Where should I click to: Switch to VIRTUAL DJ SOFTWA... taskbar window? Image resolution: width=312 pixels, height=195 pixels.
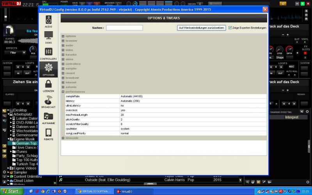click(94, 191)
